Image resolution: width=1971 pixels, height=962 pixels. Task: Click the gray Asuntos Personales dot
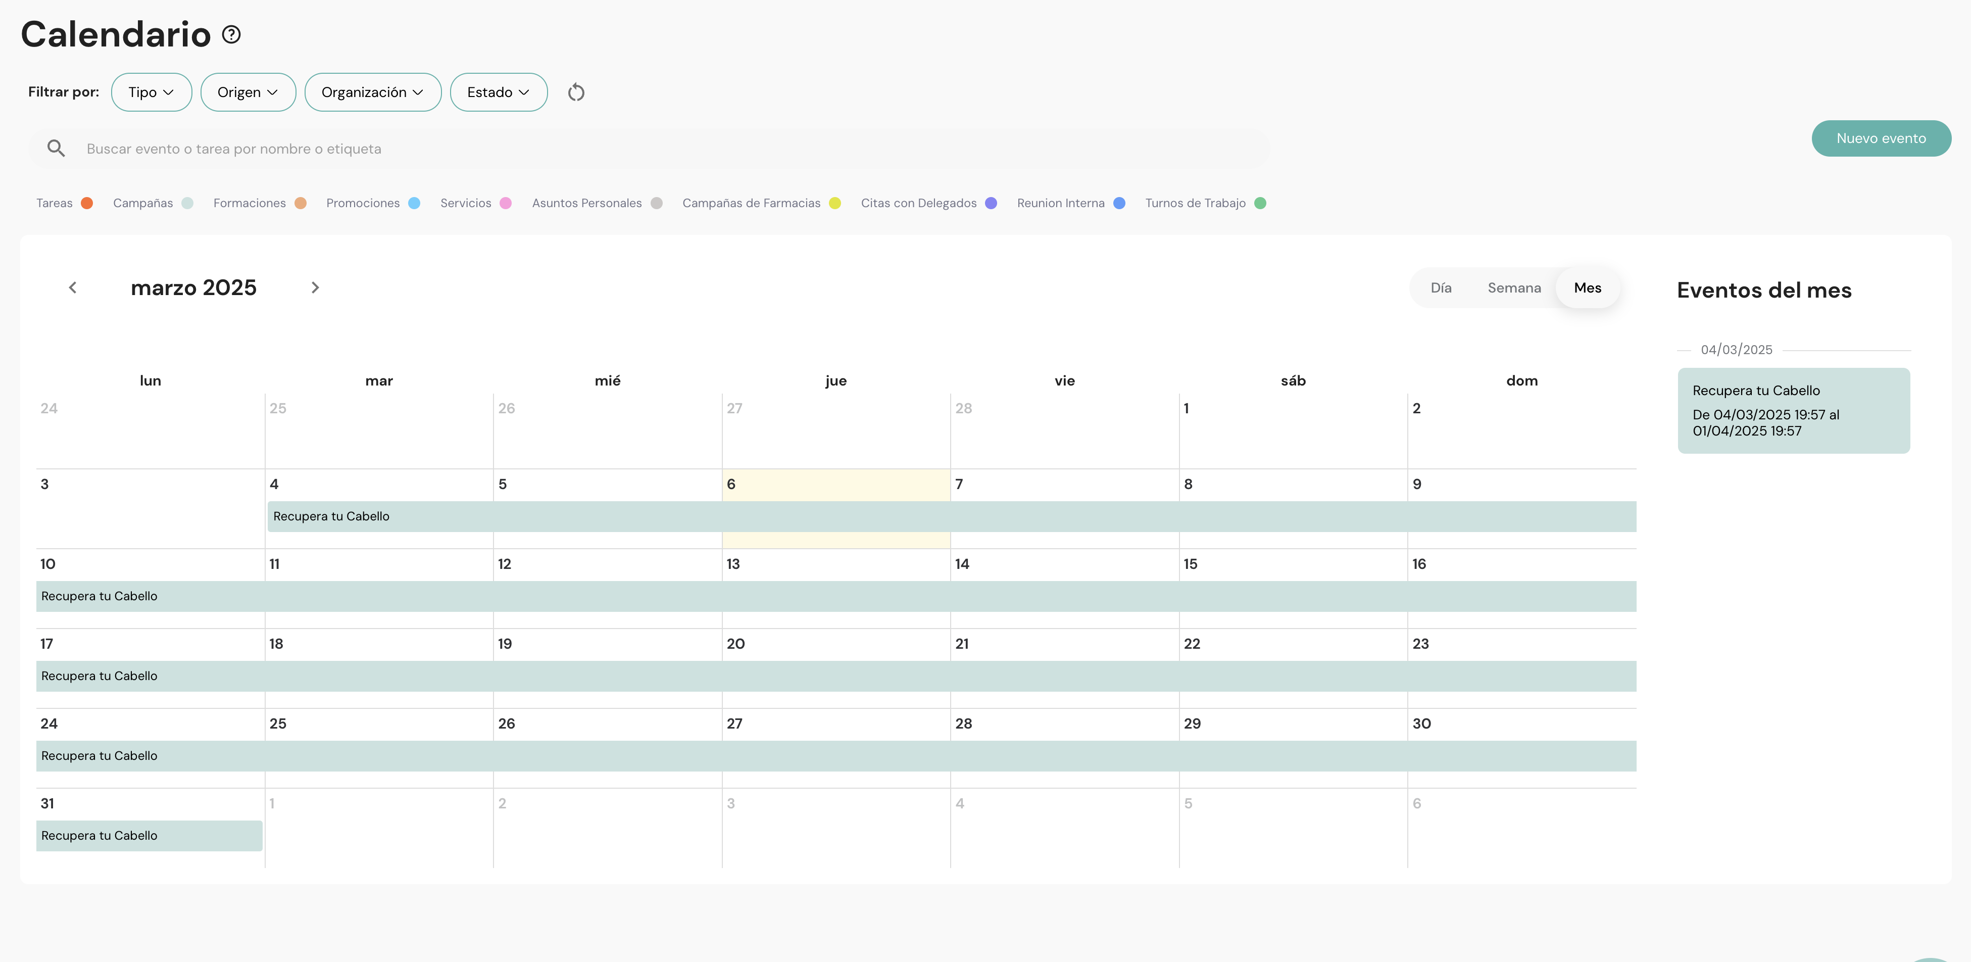pos(657,203)
